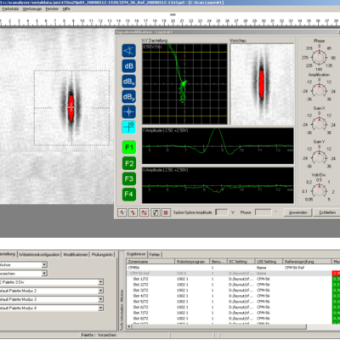Click the Anwenden button
The image size is (340, 340).
[297, 212]
